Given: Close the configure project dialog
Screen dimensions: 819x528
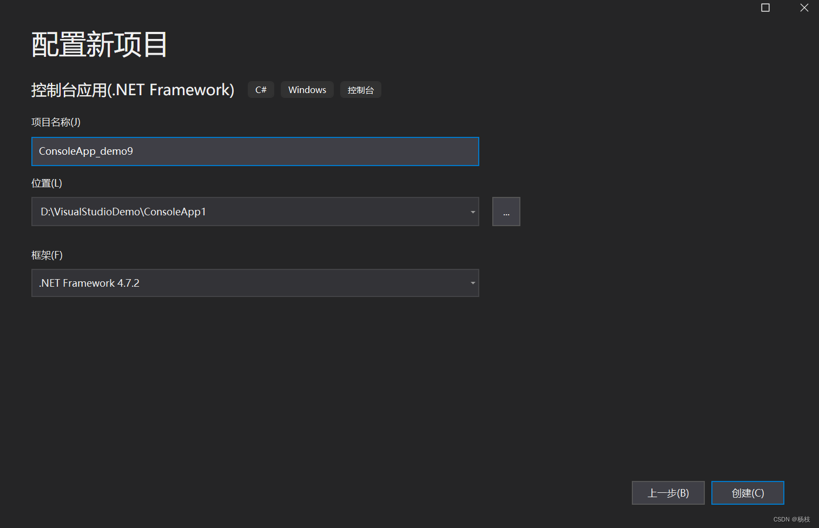Looking at the screenshot, I should pos(804,8).
